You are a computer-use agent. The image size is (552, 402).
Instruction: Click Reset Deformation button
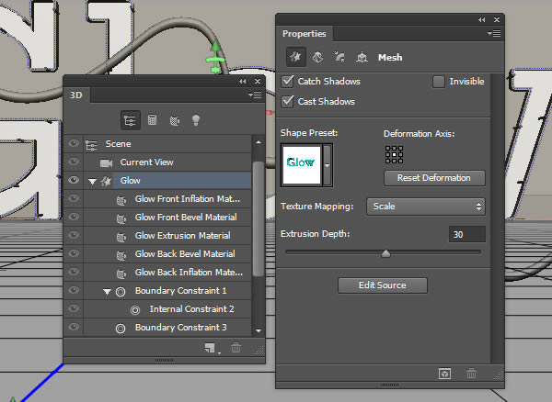coord(434,178)
